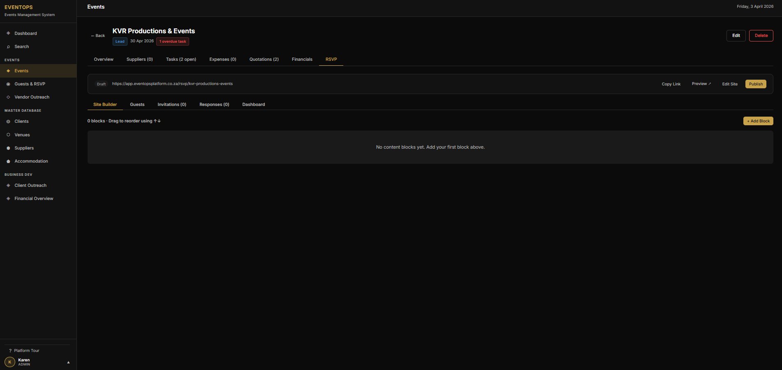The image size is (782, 370).
Task: Click the Venues circle icon
Action: (8, 135)
